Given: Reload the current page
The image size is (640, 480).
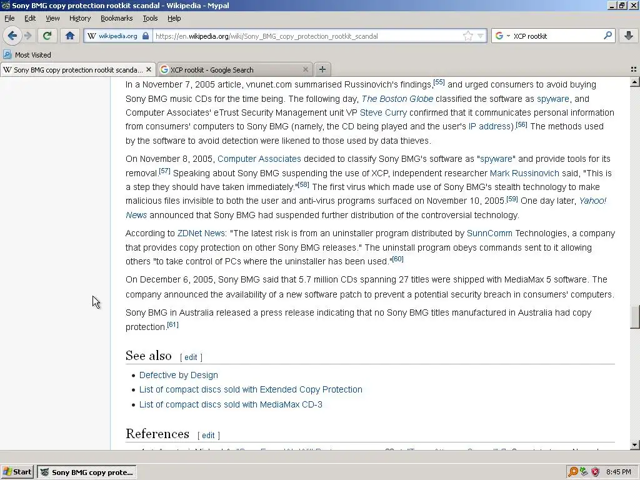Looking at the screenshot, I should tap(47, 36).
